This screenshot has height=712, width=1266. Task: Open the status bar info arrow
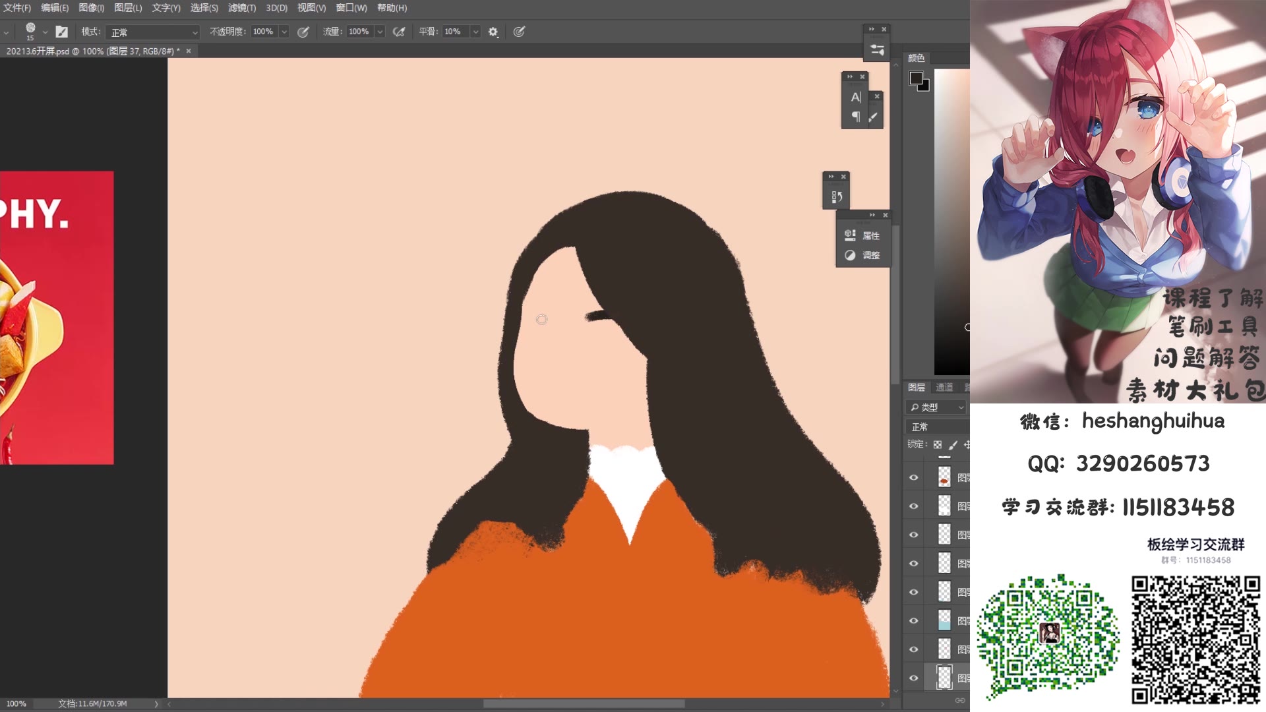tap(156, 704)
